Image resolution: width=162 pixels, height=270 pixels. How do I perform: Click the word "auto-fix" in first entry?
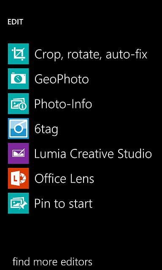[127, 54]
